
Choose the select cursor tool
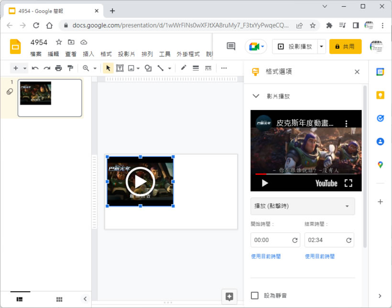coord(108,68)
